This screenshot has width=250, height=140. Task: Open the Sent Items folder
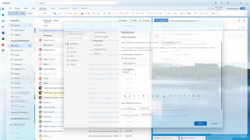(18, 59)
